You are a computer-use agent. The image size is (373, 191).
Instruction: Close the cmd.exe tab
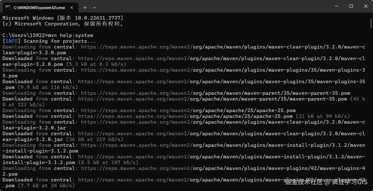pyautogui.click(x=72, y=8)
